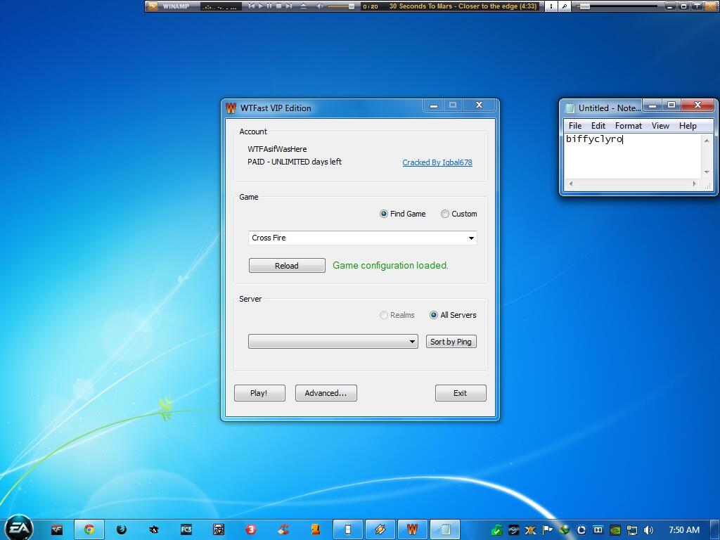Open Notepad Edit menu
The image size is (720, 540).
pos(598,126)
